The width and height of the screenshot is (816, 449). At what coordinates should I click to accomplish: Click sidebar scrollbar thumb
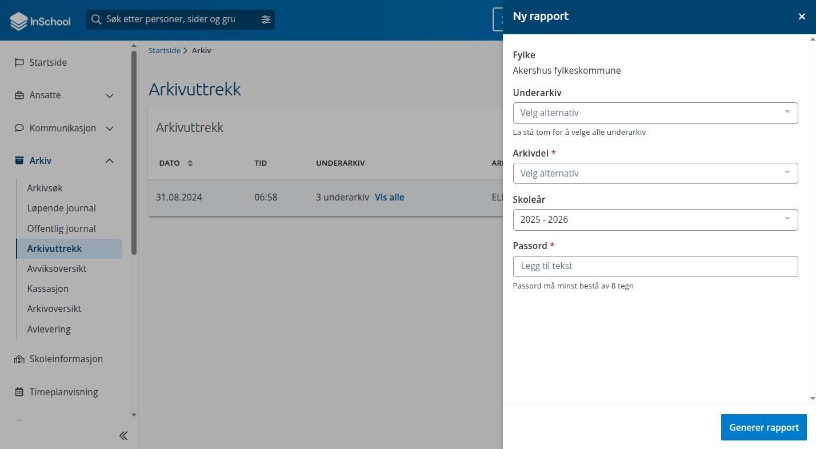click(x=134, y=153)
